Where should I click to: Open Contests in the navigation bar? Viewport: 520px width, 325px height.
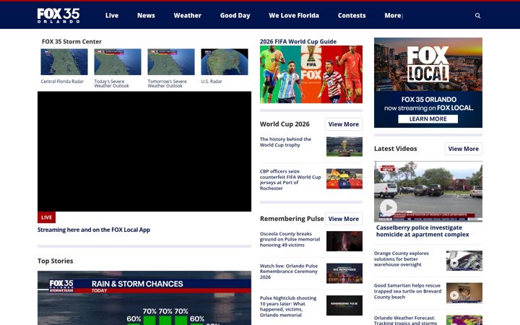(352, 15)
